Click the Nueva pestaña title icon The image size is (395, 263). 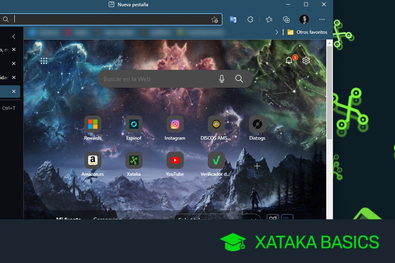[111, 4]
